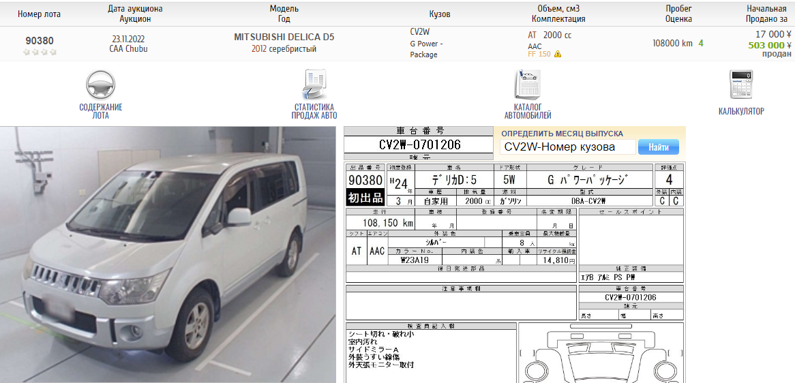This screenshot has width=795, height=383.
Task: Click the Калькулятор link text
Action: coord(740,112)
